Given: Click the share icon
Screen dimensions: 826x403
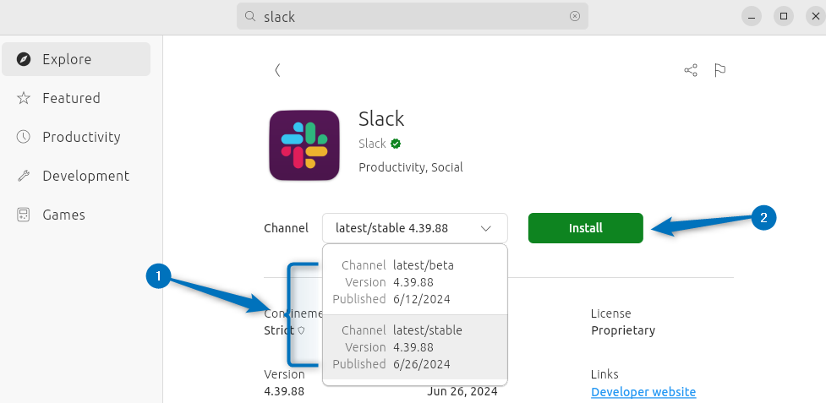Looking at the screenshot, I should point(691,70).
